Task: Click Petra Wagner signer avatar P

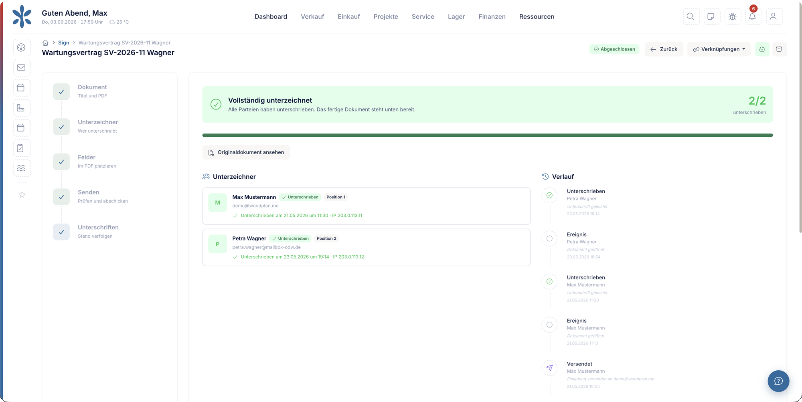Action: tap(217, 244)
